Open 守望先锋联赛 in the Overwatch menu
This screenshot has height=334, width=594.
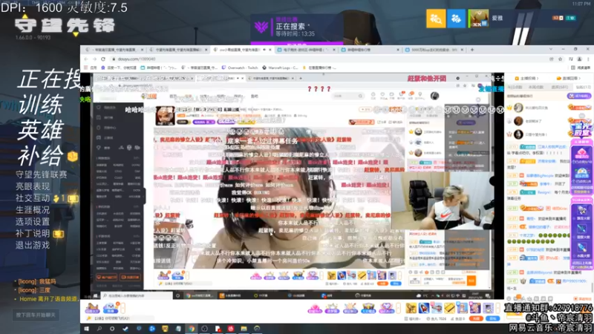point(42,174)
